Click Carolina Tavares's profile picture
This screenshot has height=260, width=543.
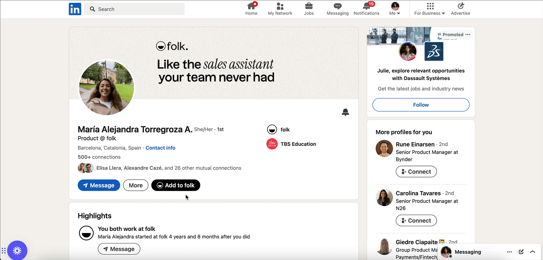click(384, 197)
